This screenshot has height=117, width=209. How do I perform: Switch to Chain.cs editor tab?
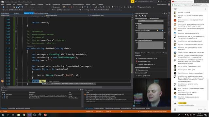click(x=17, y=13)
